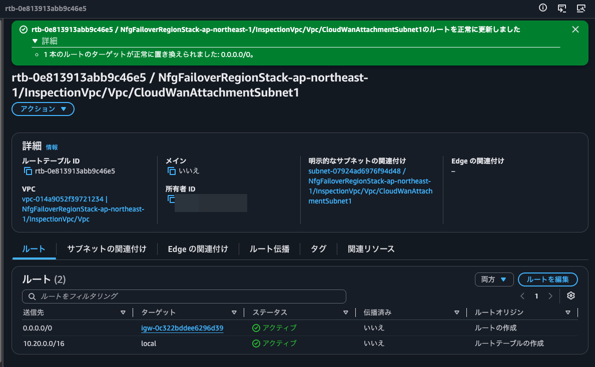Click the ルートを編集 button

click(x=547, y=279)
